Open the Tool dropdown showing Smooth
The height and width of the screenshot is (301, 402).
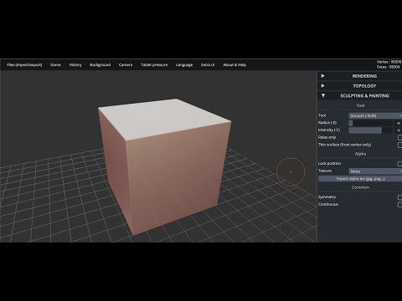click(x=375, y=115)
